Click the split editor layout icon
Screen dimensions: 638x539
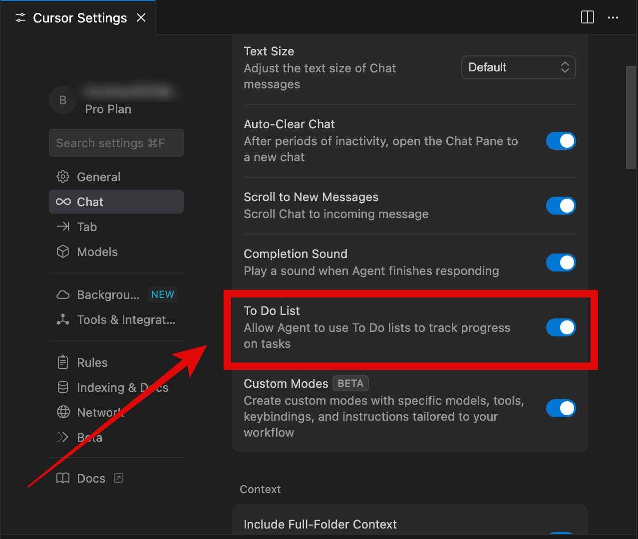coord(588,17)
